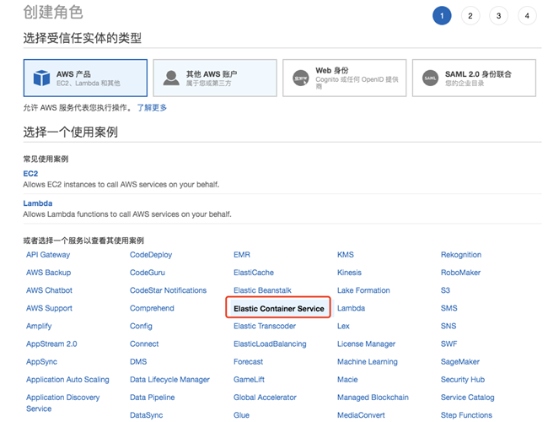Choose AppStream 2.0 service

[51, 344]
